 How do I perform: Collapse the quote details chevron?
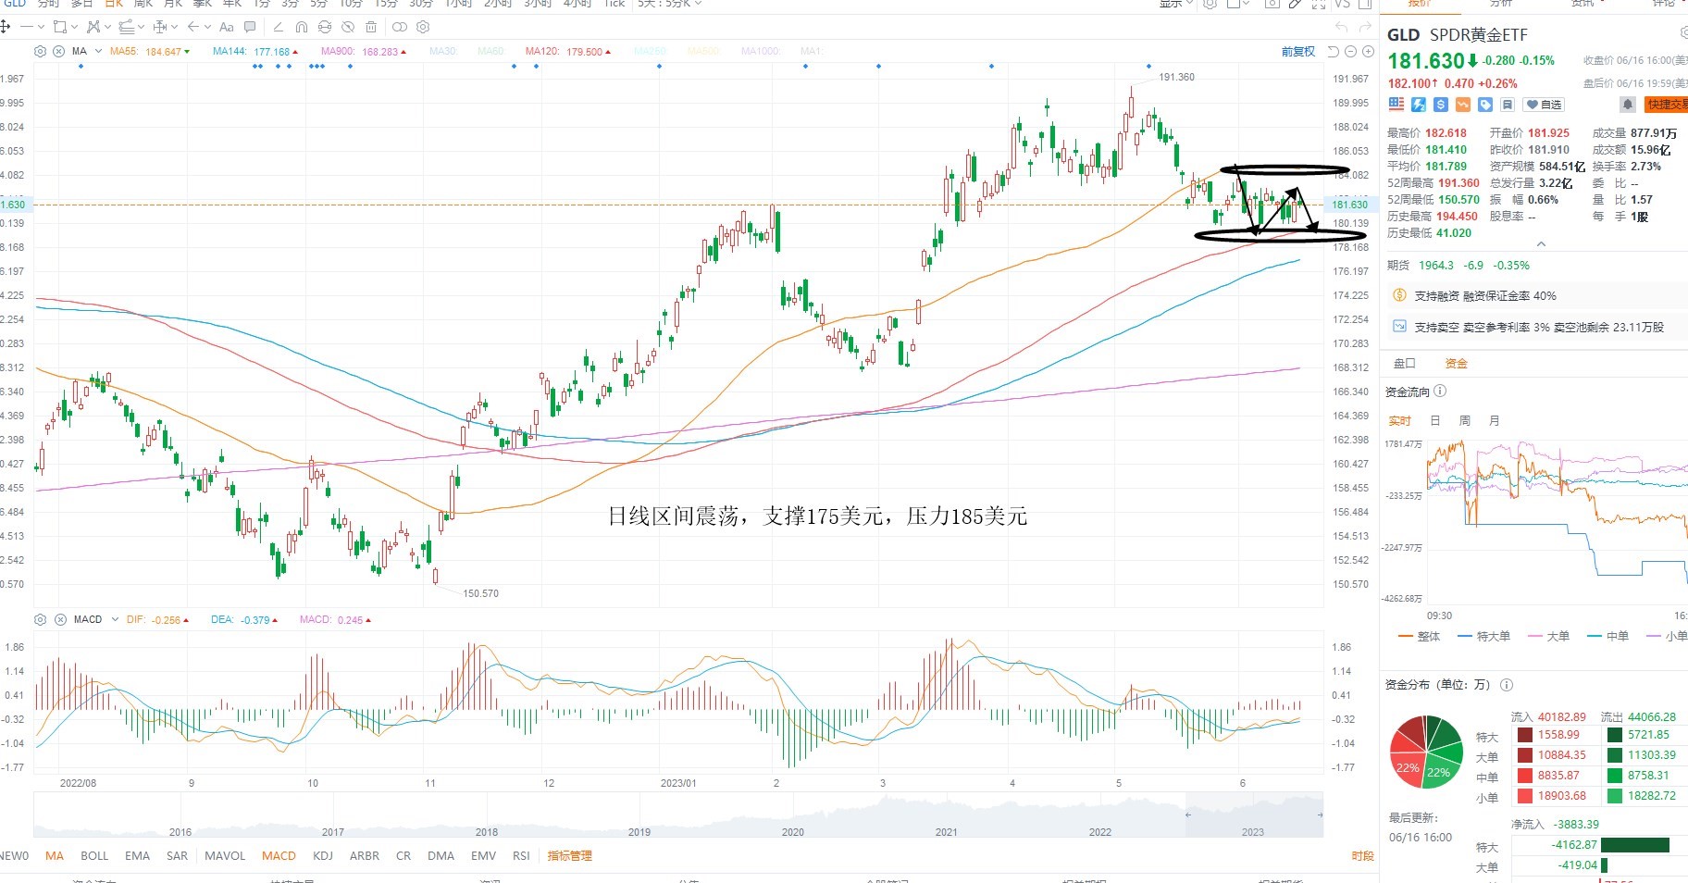[1541, 244]
